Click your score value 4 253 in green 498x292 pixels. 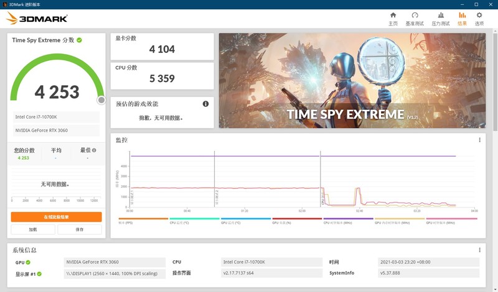(x=23, y=158)
